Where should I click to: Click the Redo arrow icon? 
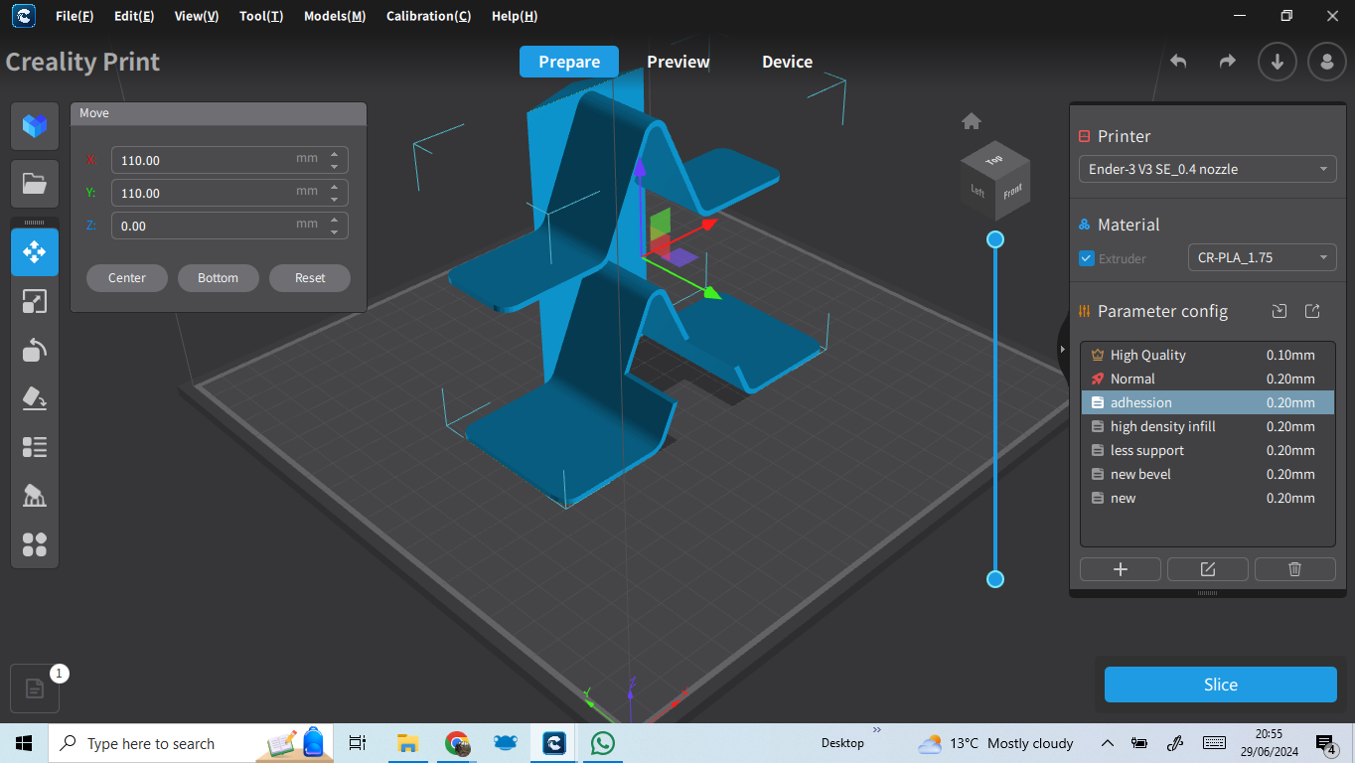tap(1227, 62)
